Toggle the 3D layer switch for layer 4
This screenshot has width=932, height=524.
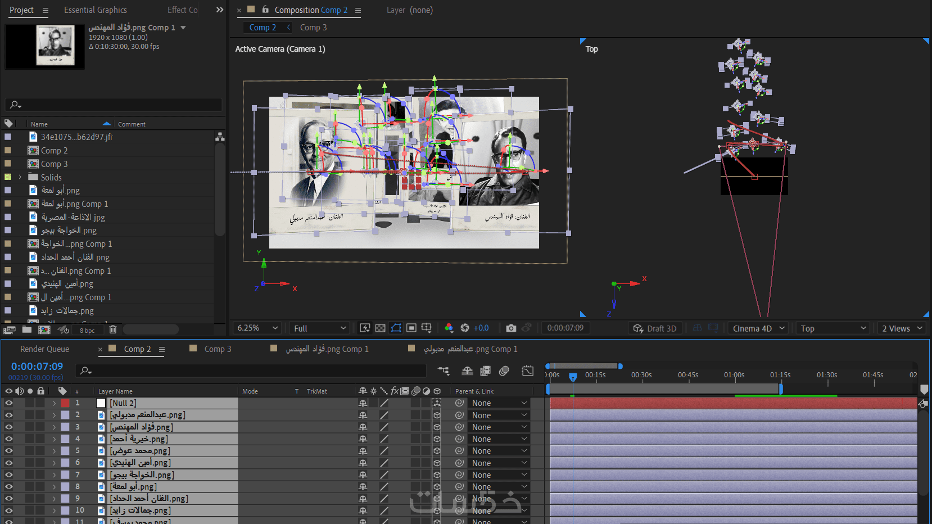[437, 439]
